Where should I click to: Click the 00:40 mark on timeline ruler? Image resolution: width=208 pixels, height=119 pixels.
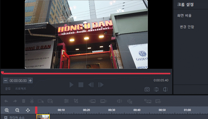pyautogui.click(x=137, y=110)
